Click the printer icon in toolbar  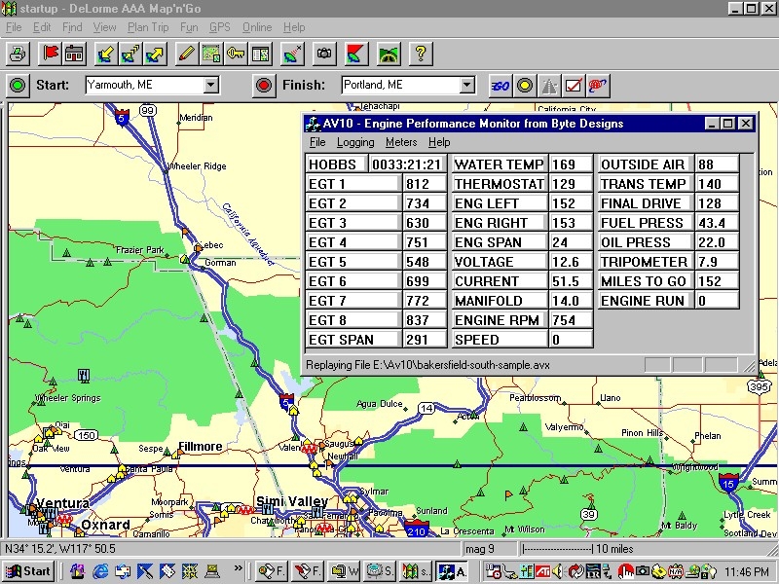[19, 54]
